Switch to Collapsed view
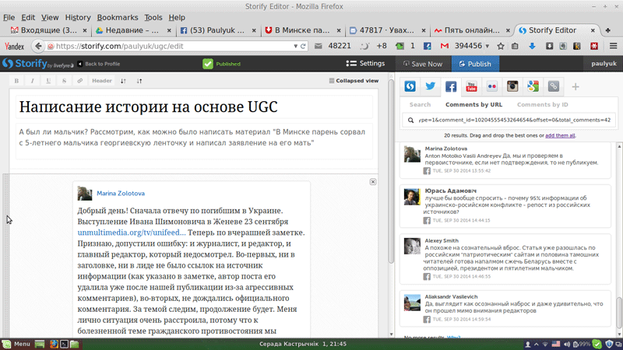 pyautogui.click(x=354, y=81)
